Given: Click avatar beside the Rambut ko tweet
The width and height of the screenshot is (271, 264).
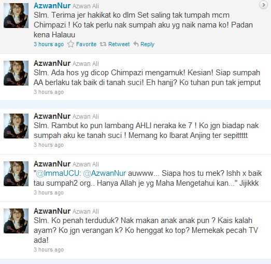Looking at the screenshot, I should [16, 126].
